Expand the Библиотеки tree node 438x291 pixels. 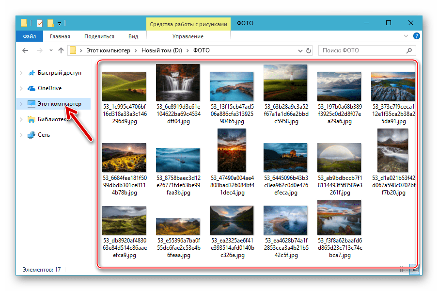pos(21,119)
